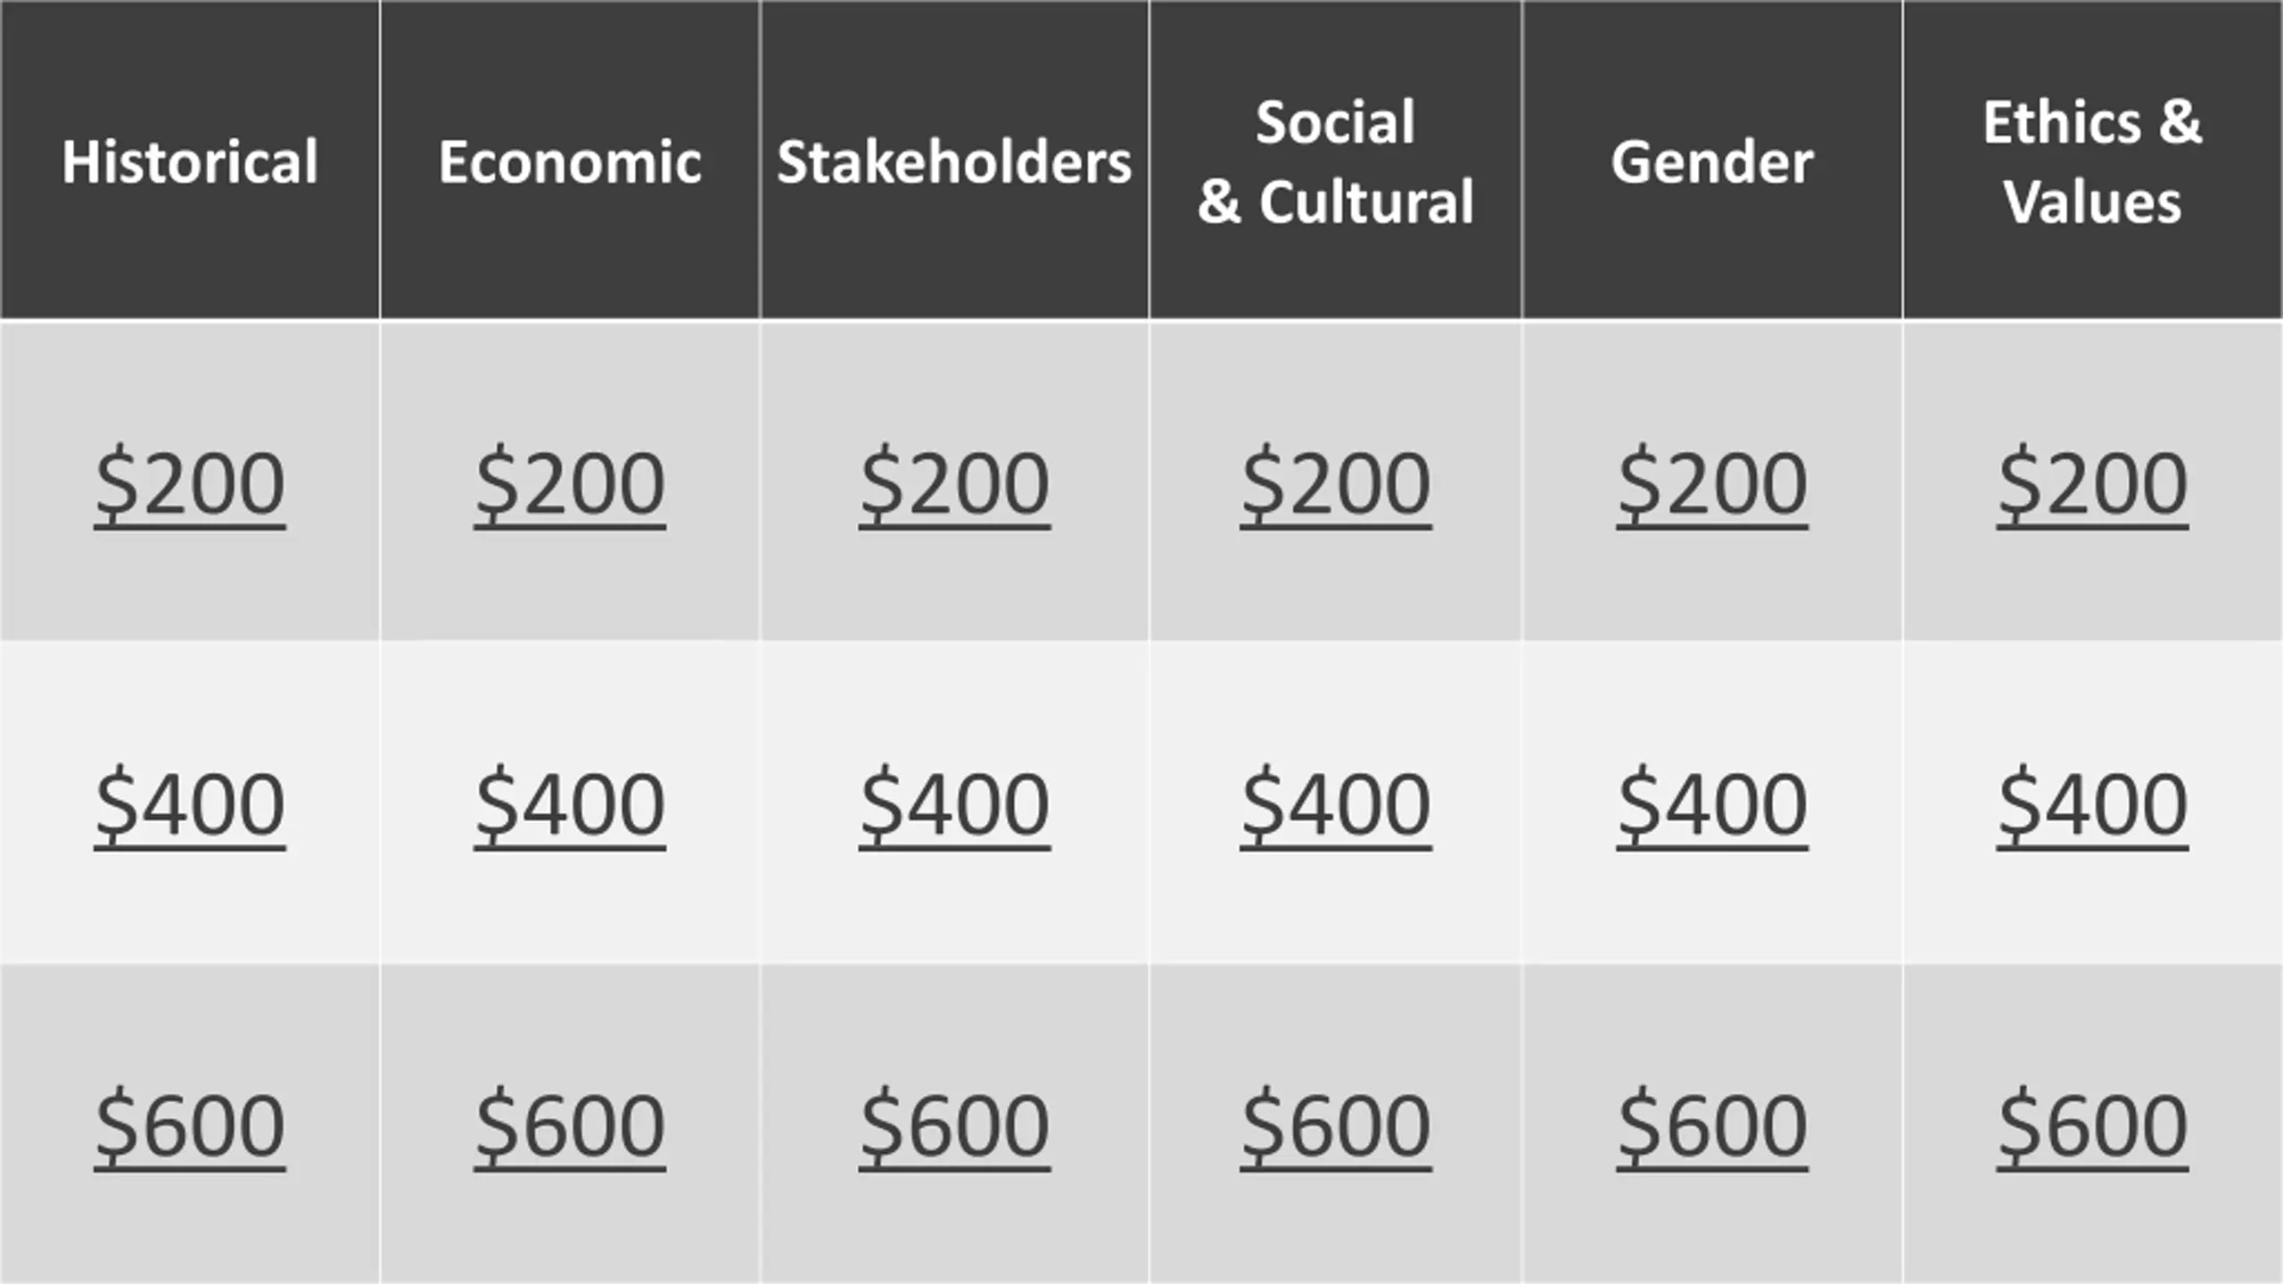Image resolution: width=2283 pixels, height=1284 pixels.
Task: Pick the Economic $600 link
Action: click(x=570, y=1125)
